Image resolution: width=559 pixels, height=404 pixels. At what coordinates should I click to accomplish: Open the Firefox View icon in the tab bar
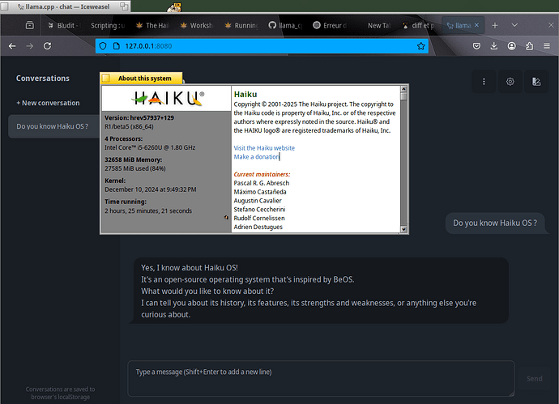click(30, 25)
